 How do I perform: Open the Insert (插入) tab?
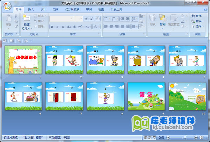point(31,9)
